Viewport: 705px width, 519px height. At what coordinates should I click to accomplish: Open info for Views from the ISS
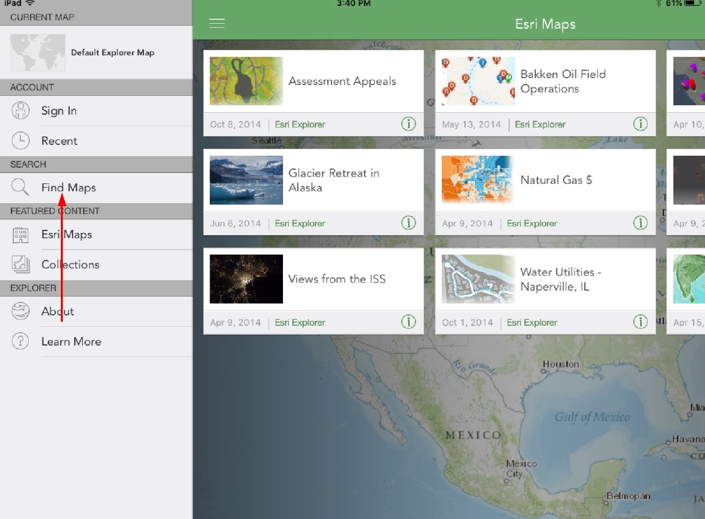(x=408, y=322)
